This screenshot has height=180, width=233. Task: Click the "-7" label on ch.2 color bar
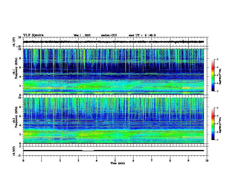pos(217,140)
